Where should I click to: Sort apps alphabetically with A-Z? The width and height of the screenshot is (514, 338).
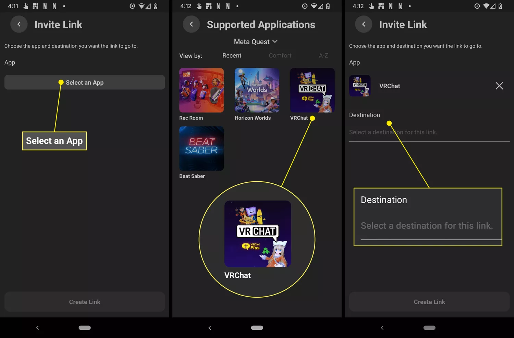tap(323, 55)
